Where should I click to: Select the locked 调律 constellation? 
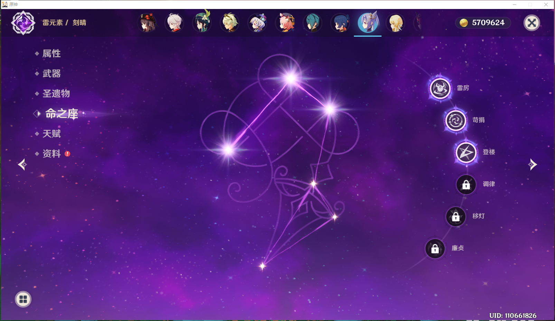point(466,185)
